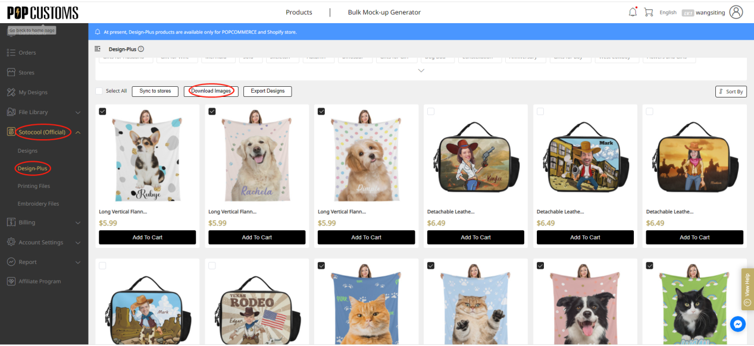Image resolution: width=754 pixels, height=346 pixels.
Task: Open the shopping cart icon
Action: (649, 11)
